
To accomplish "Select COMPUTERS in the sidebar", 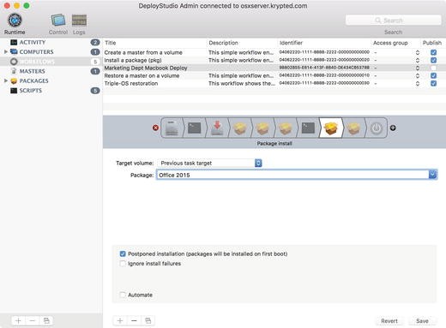I will point(36,52).
